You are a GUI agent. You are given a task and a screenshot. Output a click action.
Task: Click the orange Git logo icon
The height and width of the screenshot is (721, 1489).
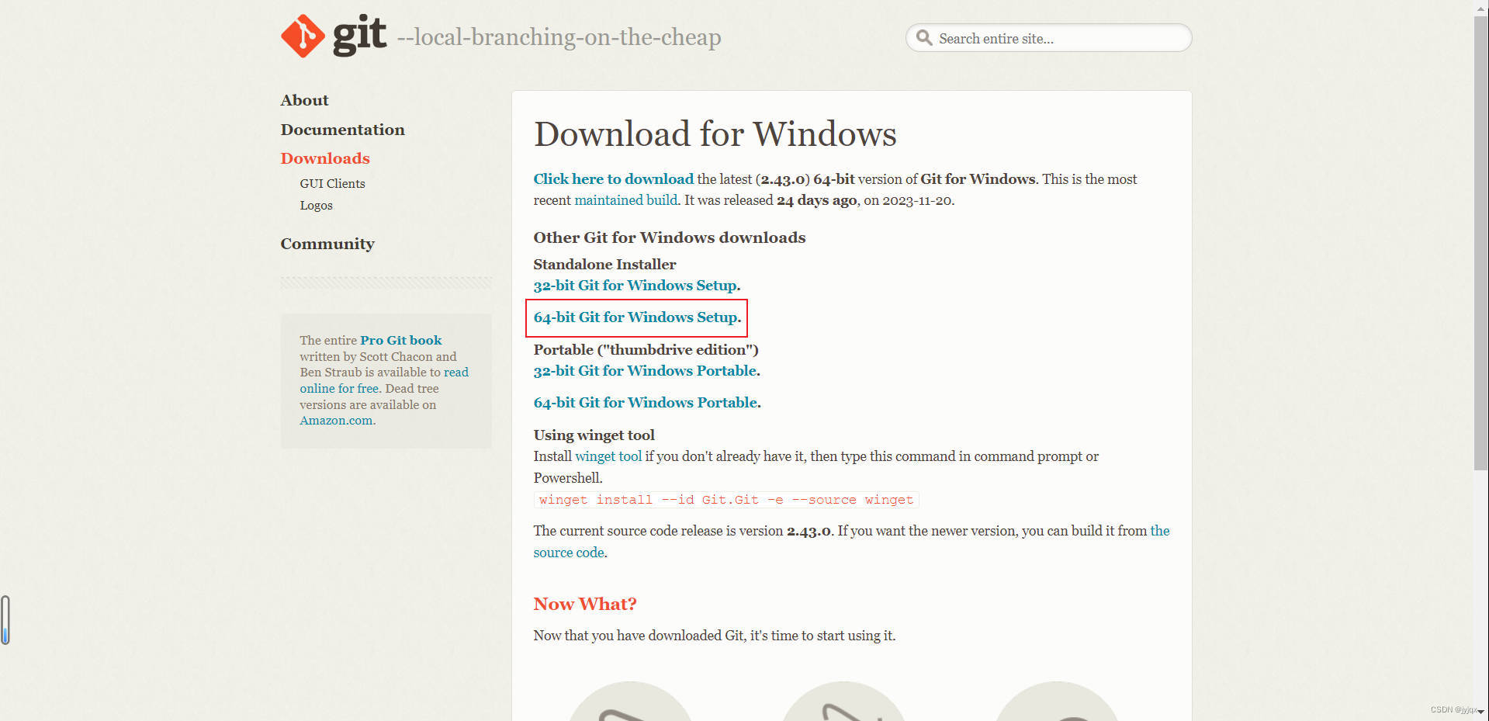pos(303,36)
